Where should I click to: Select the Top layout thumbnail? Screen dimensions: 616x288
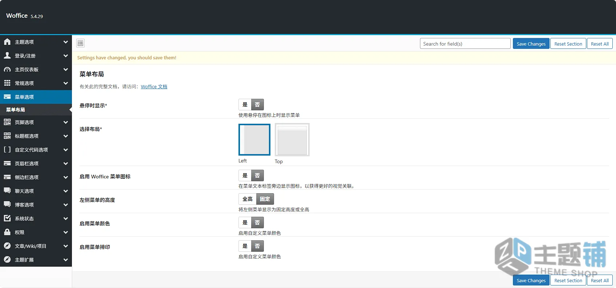[x=292, y=140]
